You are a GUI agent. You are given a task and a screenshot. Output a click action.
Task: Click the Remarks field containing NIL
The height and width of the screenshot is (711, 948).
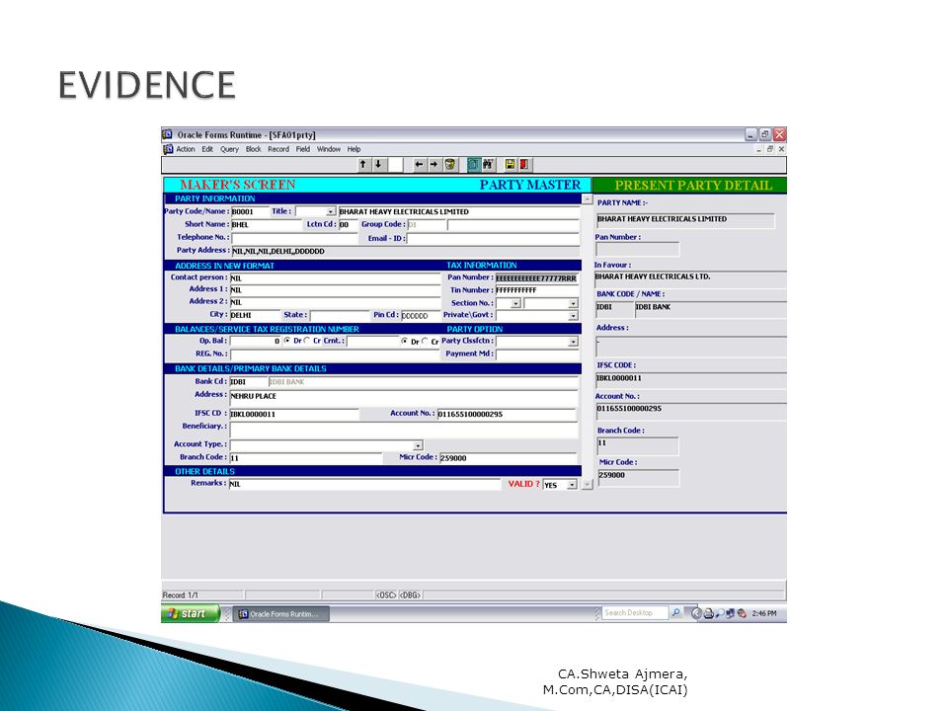[364, 484]
